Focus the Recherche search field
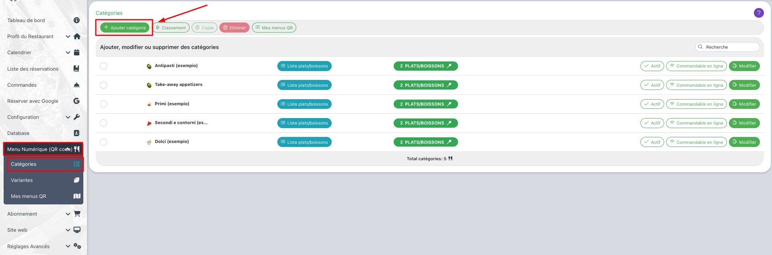This screenshot has height=255, width=772. (727, 47)
